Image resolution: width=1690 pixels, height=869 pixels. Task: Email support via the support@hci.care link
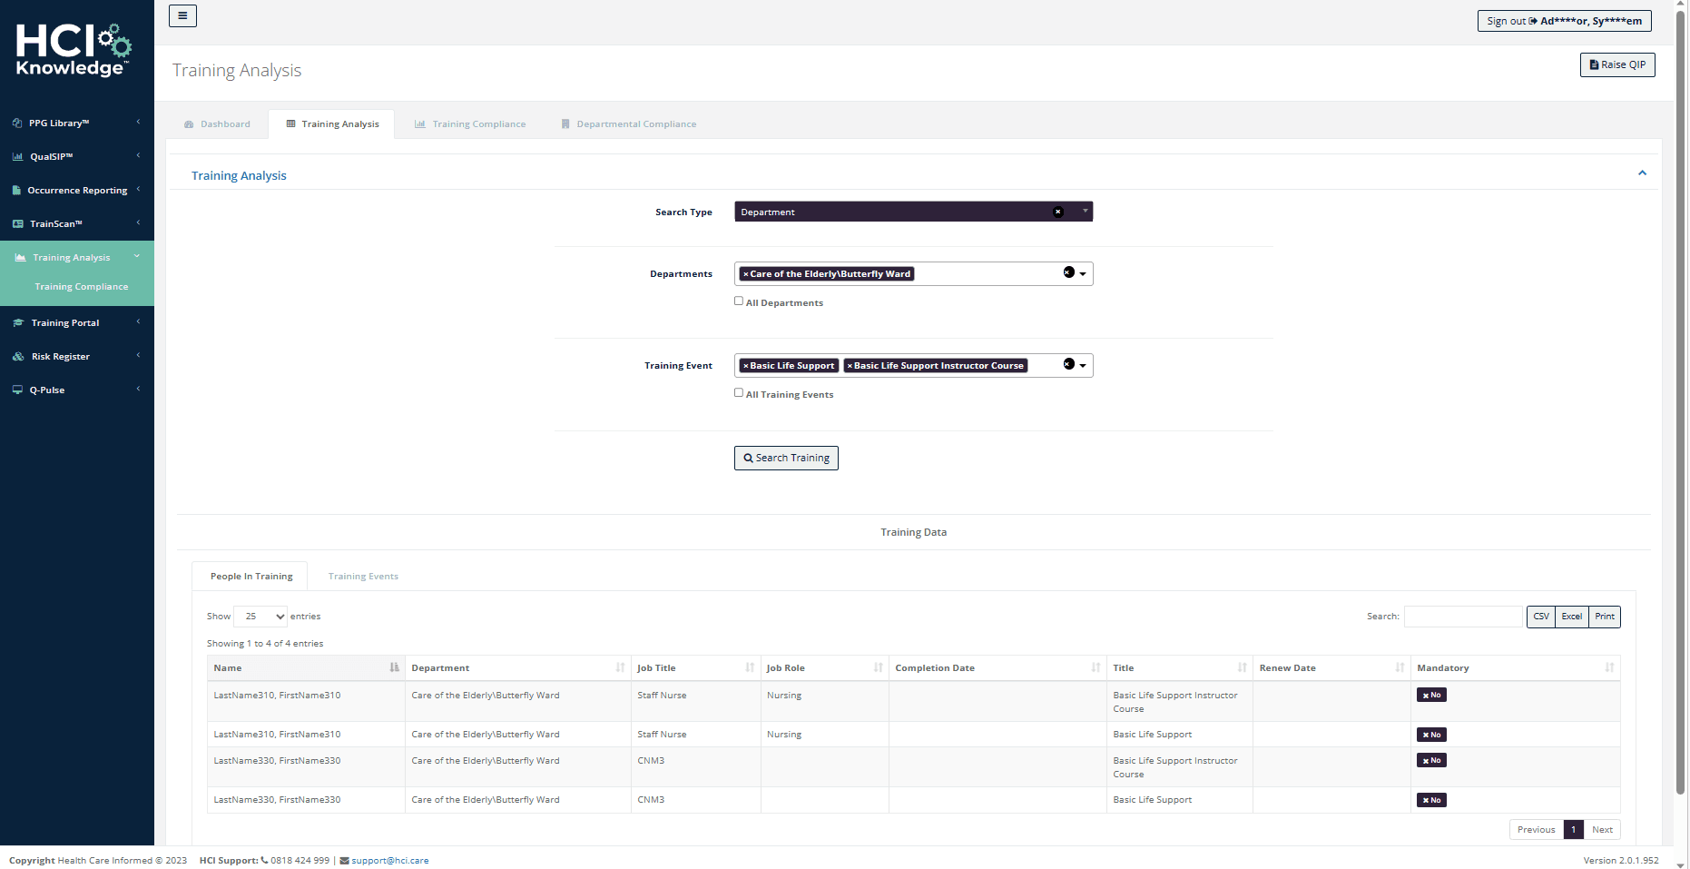(390, 860)
